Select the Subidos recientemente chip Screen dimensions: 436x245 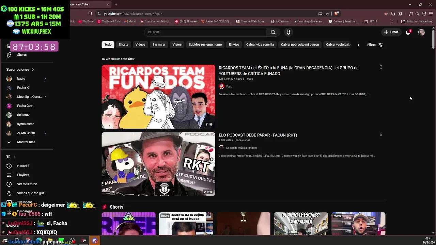(x=205, y=45)
